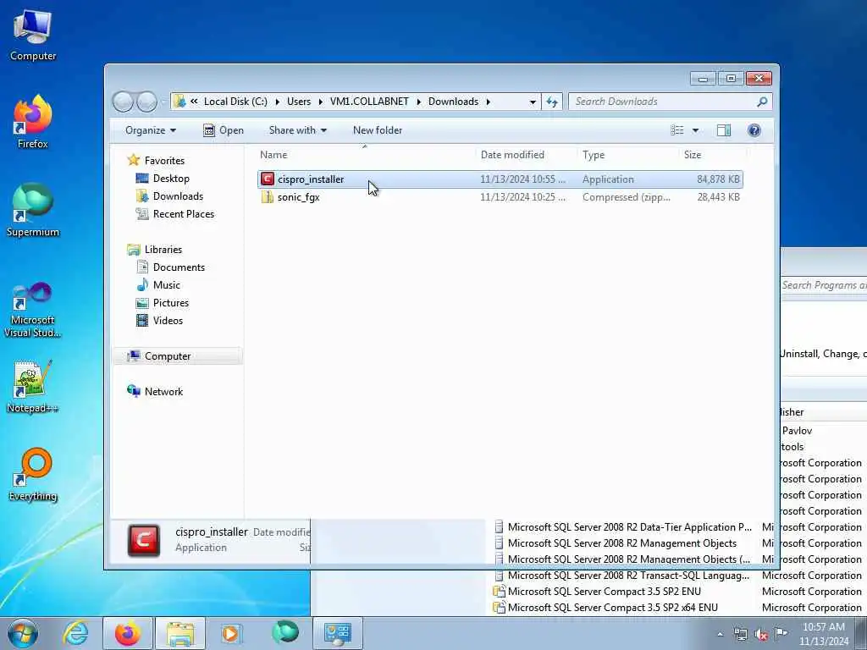Select Favorites in the navigation pane
The width and height of the screenshot is (867, 650).
[x=164, y=160]
